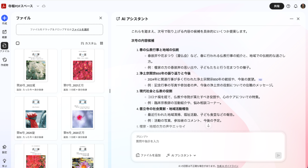Click the 第16号_2020盆 file name
308x168 pixels.
click(x=26, y=133)
